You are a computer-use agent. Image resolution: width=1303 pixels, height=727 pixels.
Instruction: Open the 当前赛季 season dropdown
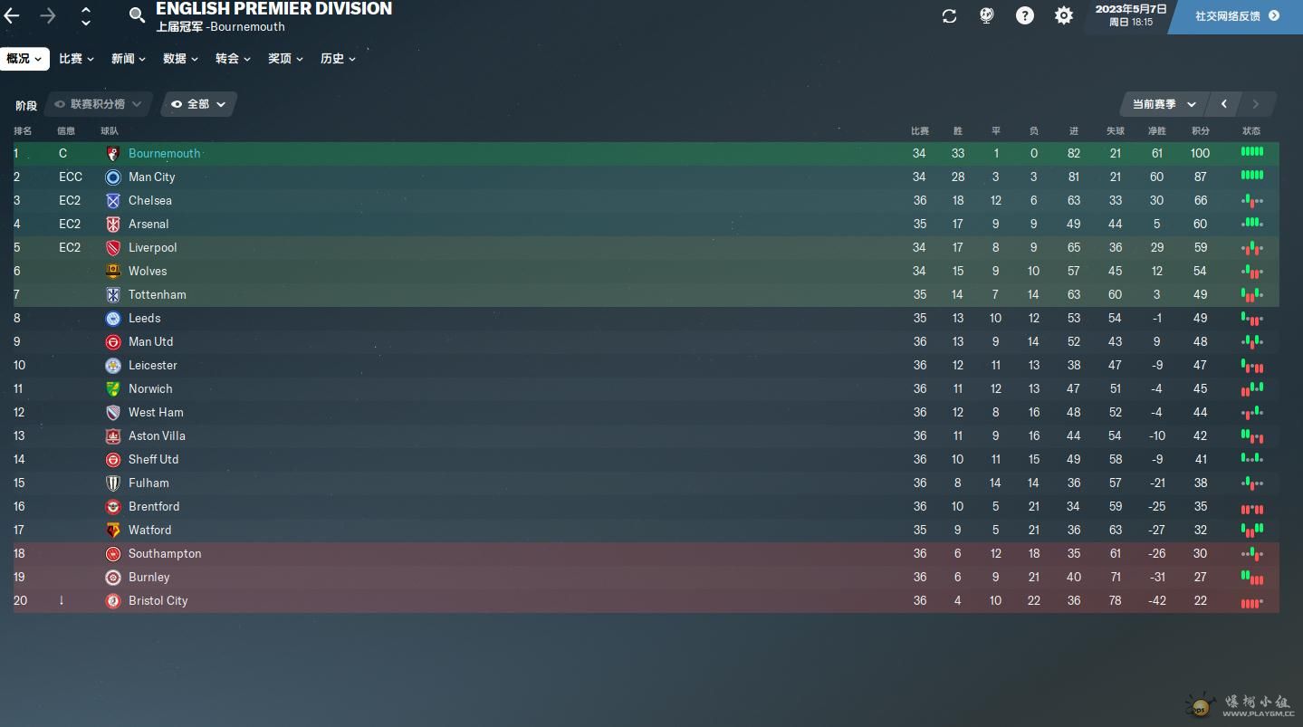click(1164, 105)
